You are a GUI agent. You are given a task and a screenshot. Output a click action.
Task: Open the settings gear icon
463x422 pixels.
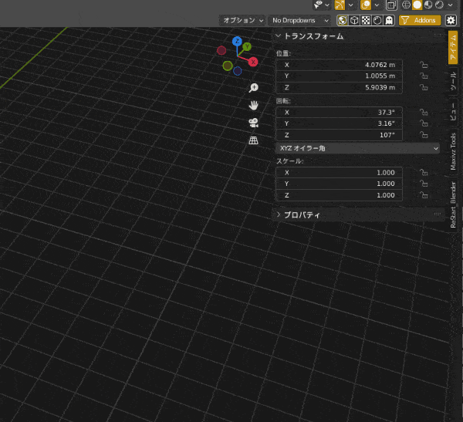click(x=451, y=20)
